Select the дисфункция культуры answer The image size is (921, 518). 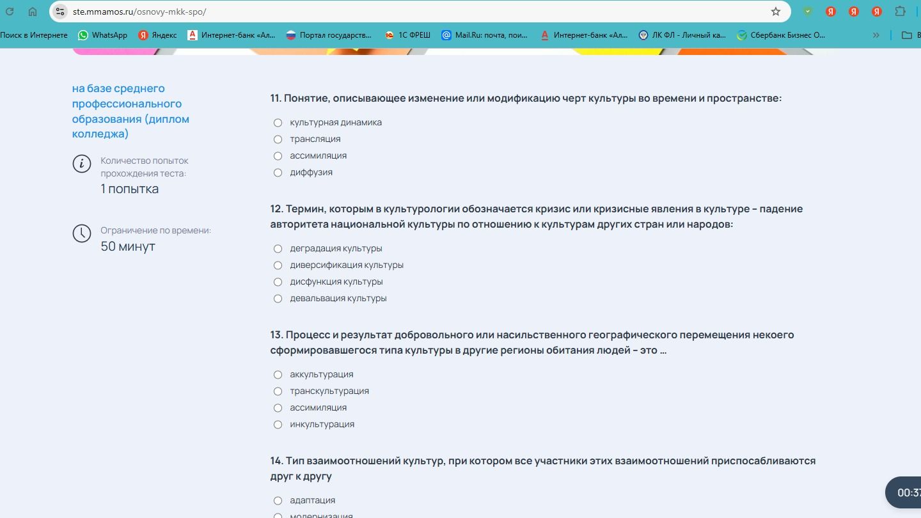coord(278,282)
